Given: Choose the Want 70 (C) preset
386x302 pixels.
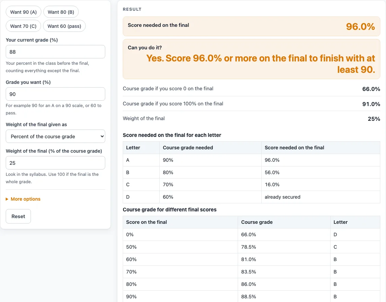Looking at the screenshot, I should (24, 26).
